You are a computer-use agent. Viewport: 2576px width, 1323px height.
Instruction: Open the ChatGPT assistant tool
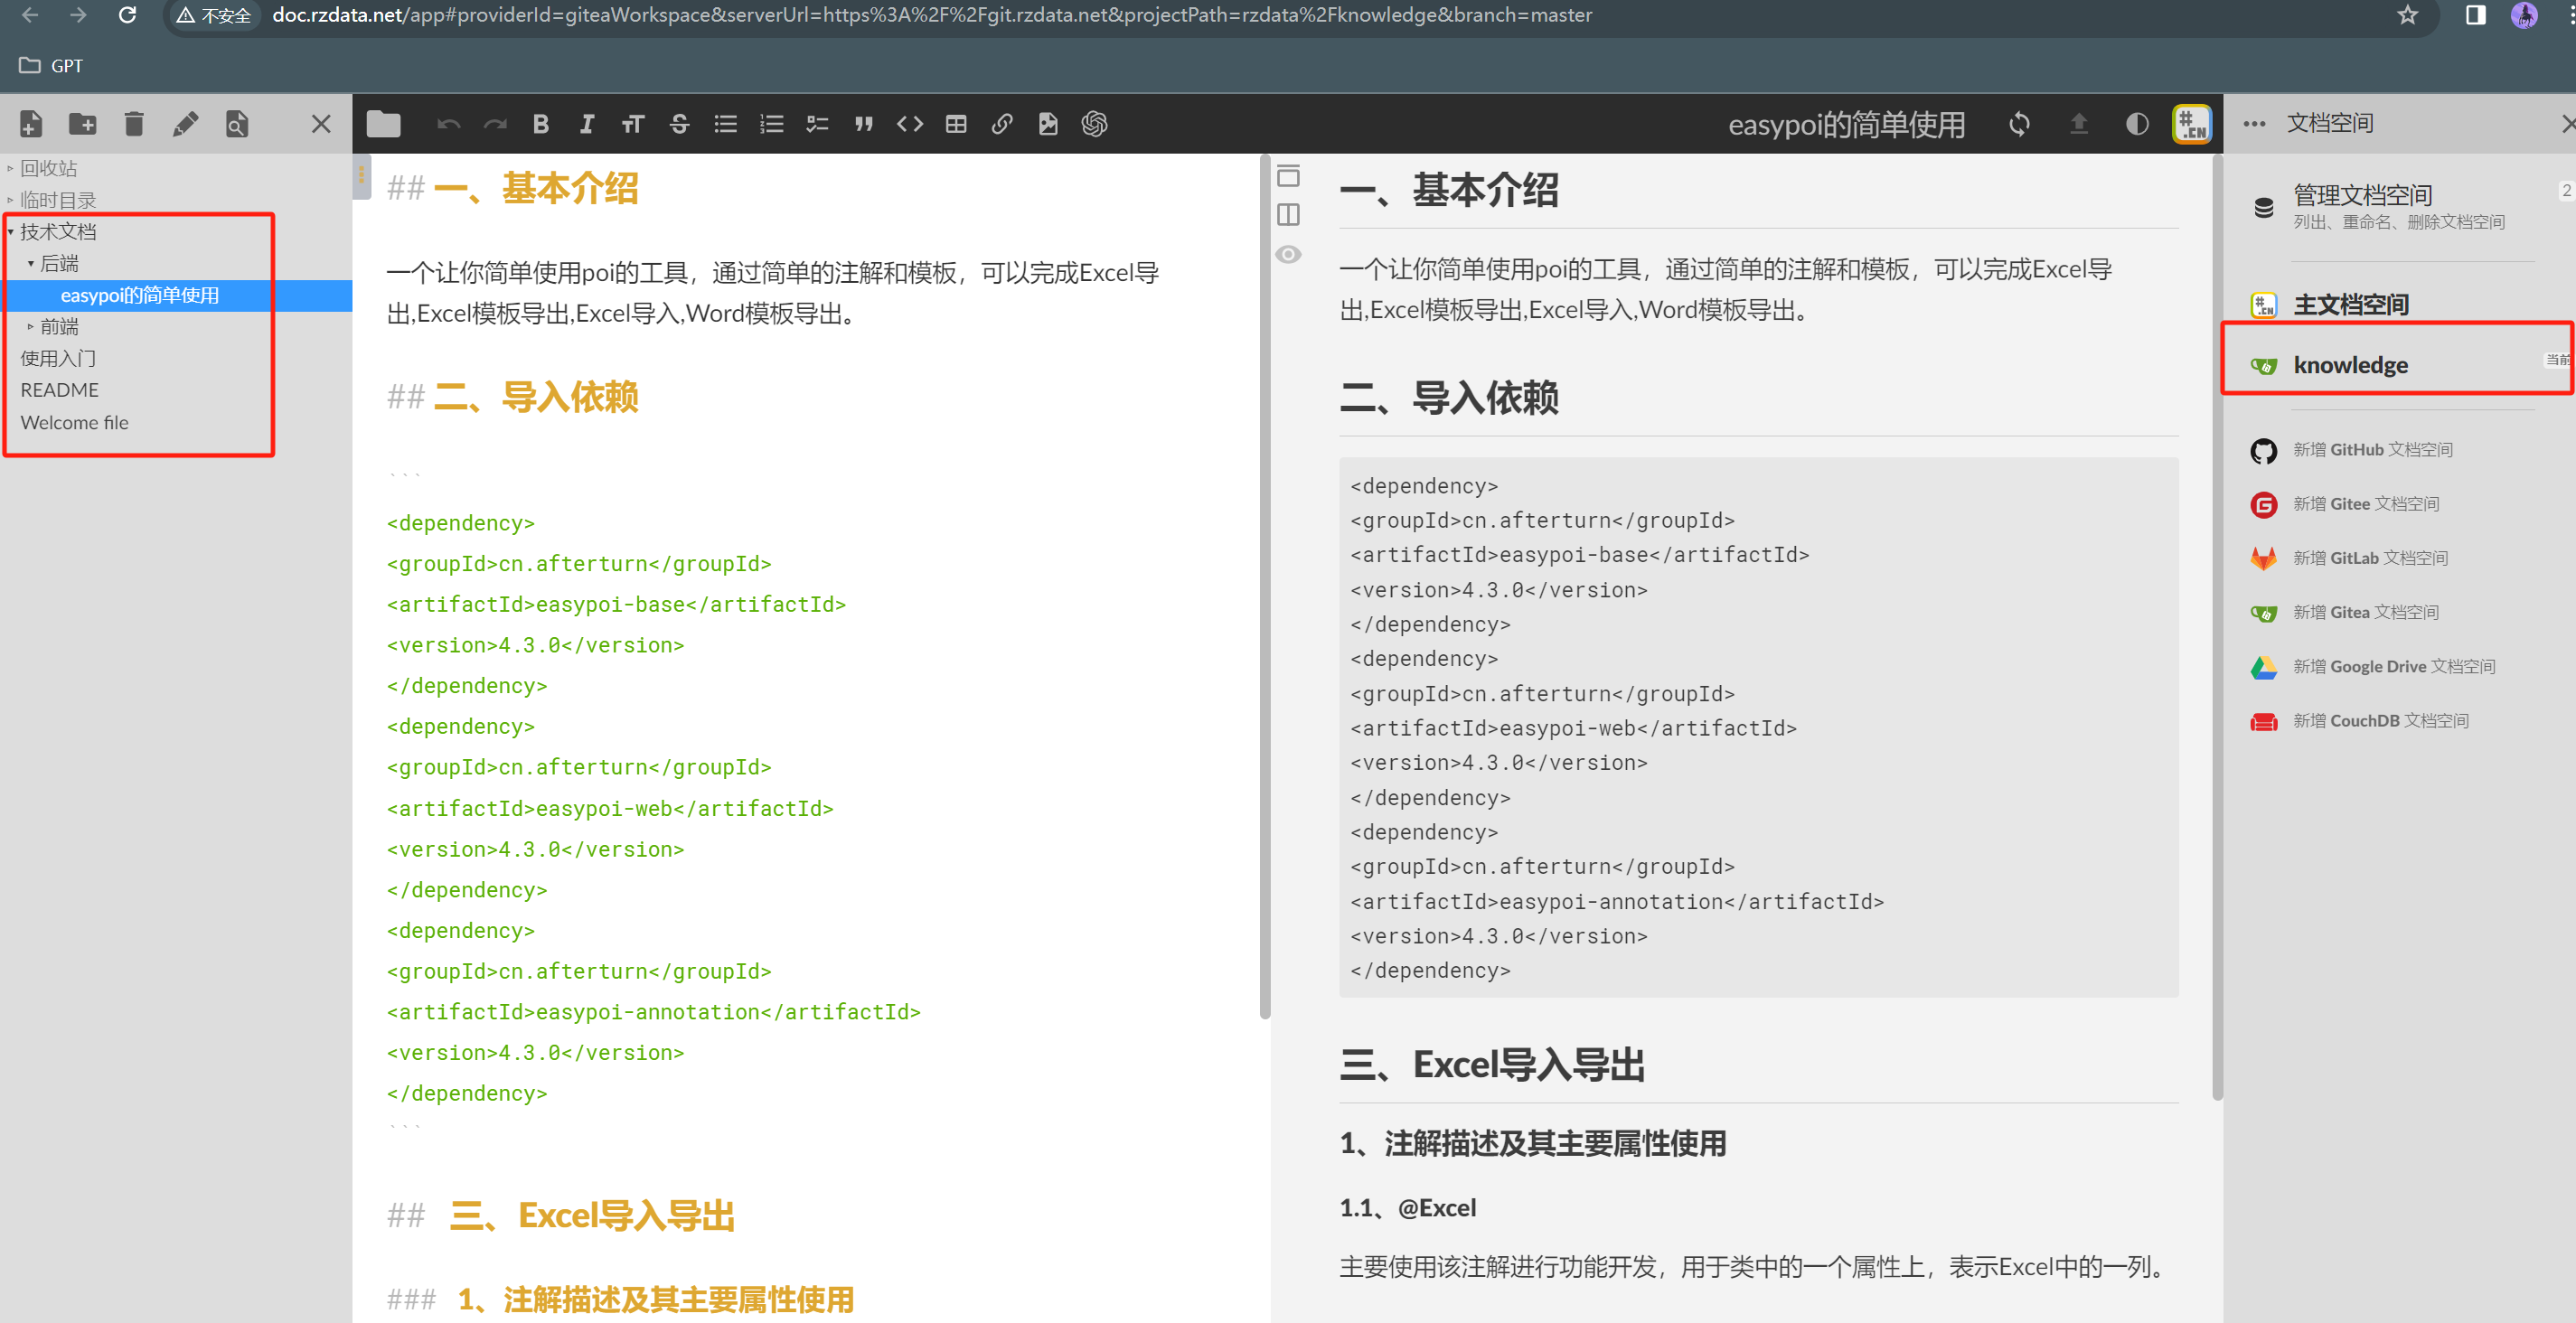point(1094,123)
